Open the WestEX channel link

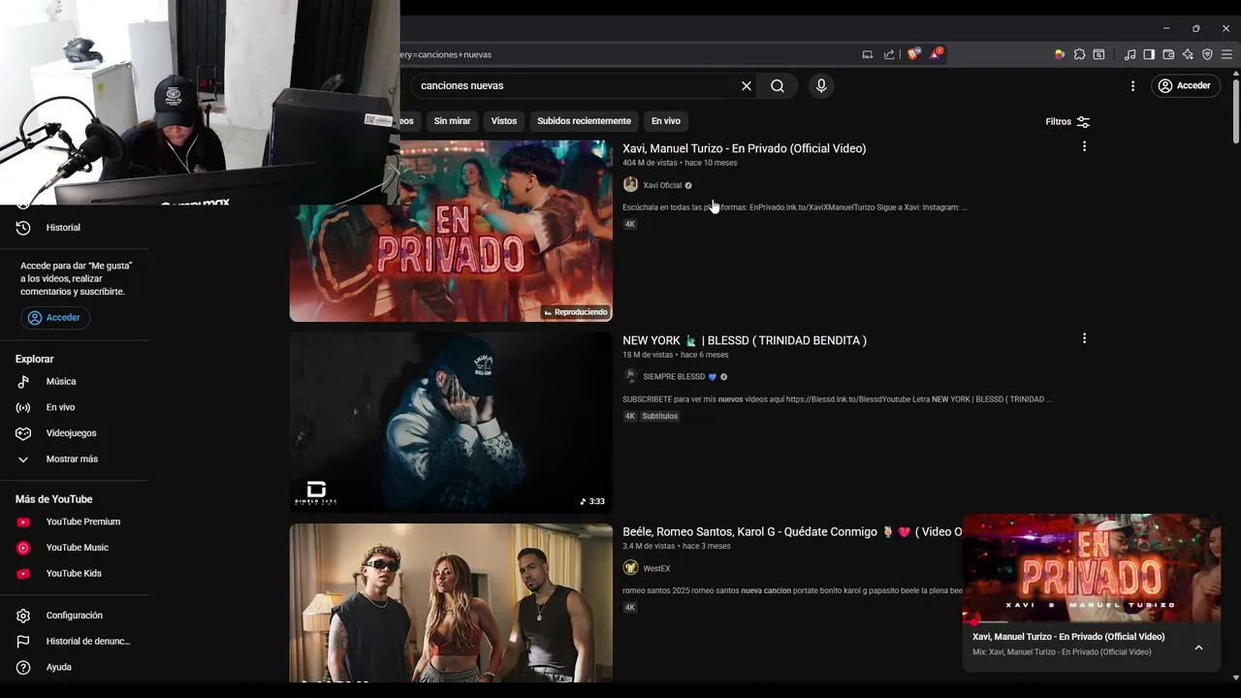(x=656, y=569)
